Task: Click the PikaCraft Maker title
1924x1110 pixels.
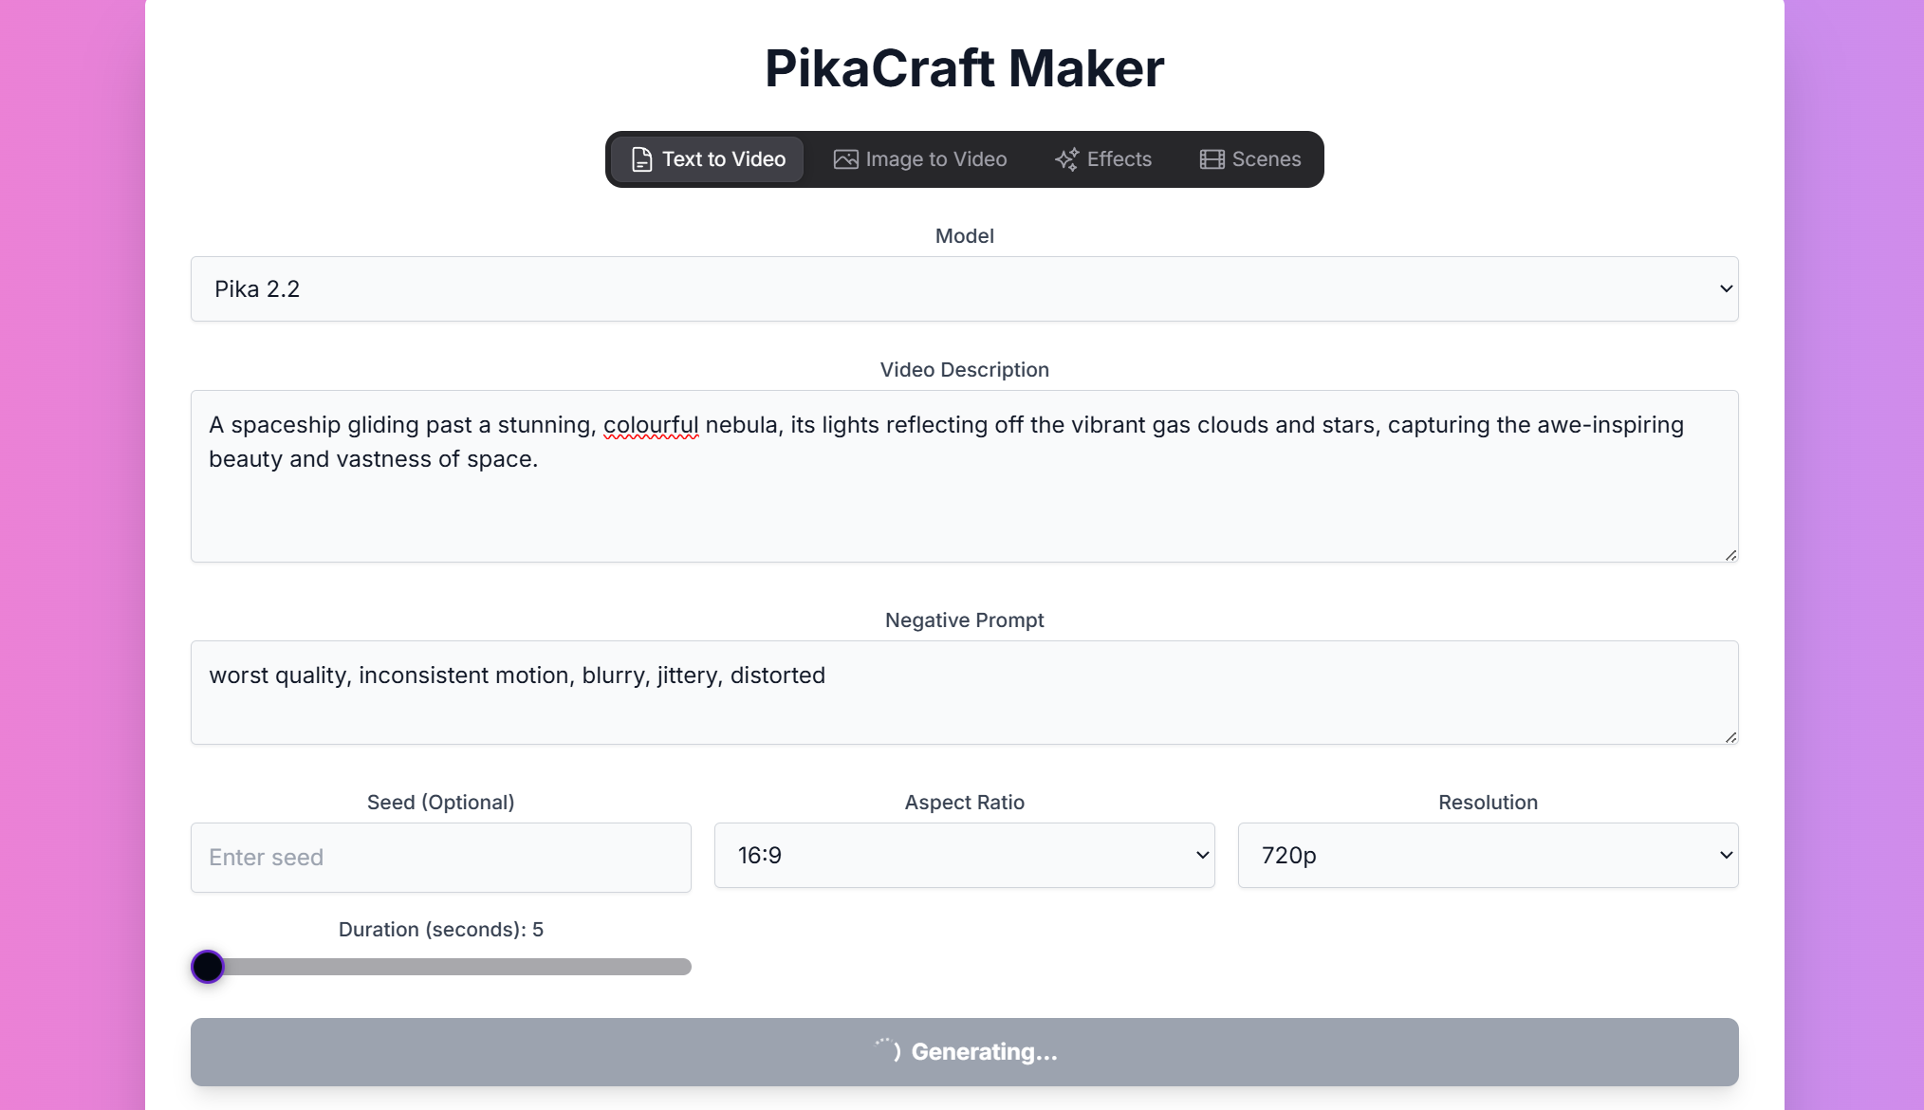Action: (x=964, y=68)
